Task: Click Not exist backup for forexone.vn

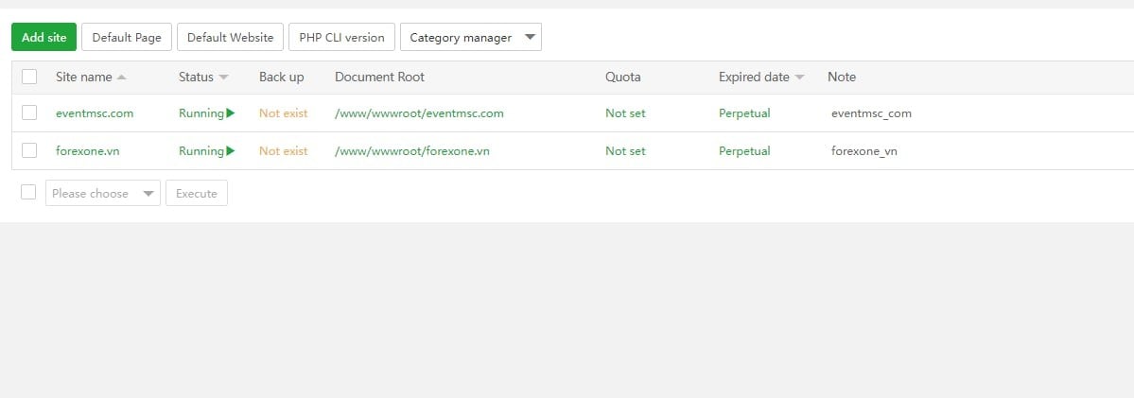Action: tap(284, 151)
